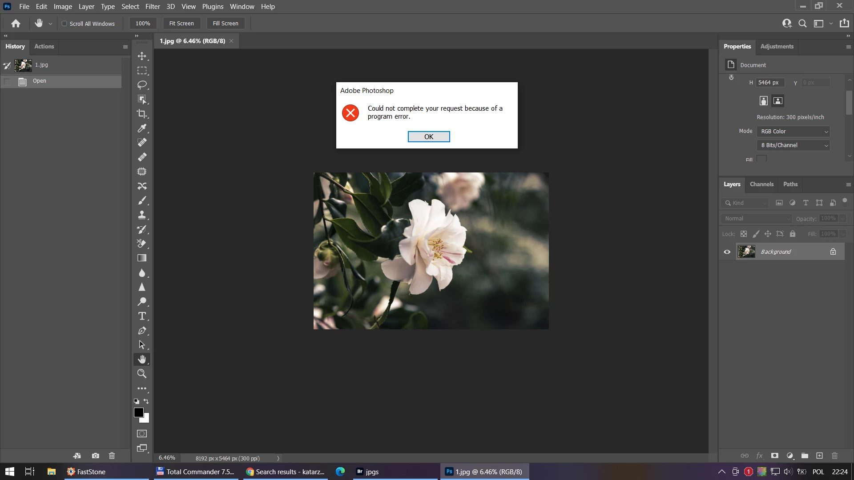
Task: Switch to the Channels tab
Action: point(761,184)
